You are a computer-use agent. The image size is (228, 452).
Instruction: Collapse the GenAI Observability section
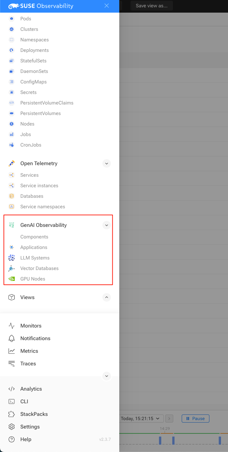tap(107, 225)
